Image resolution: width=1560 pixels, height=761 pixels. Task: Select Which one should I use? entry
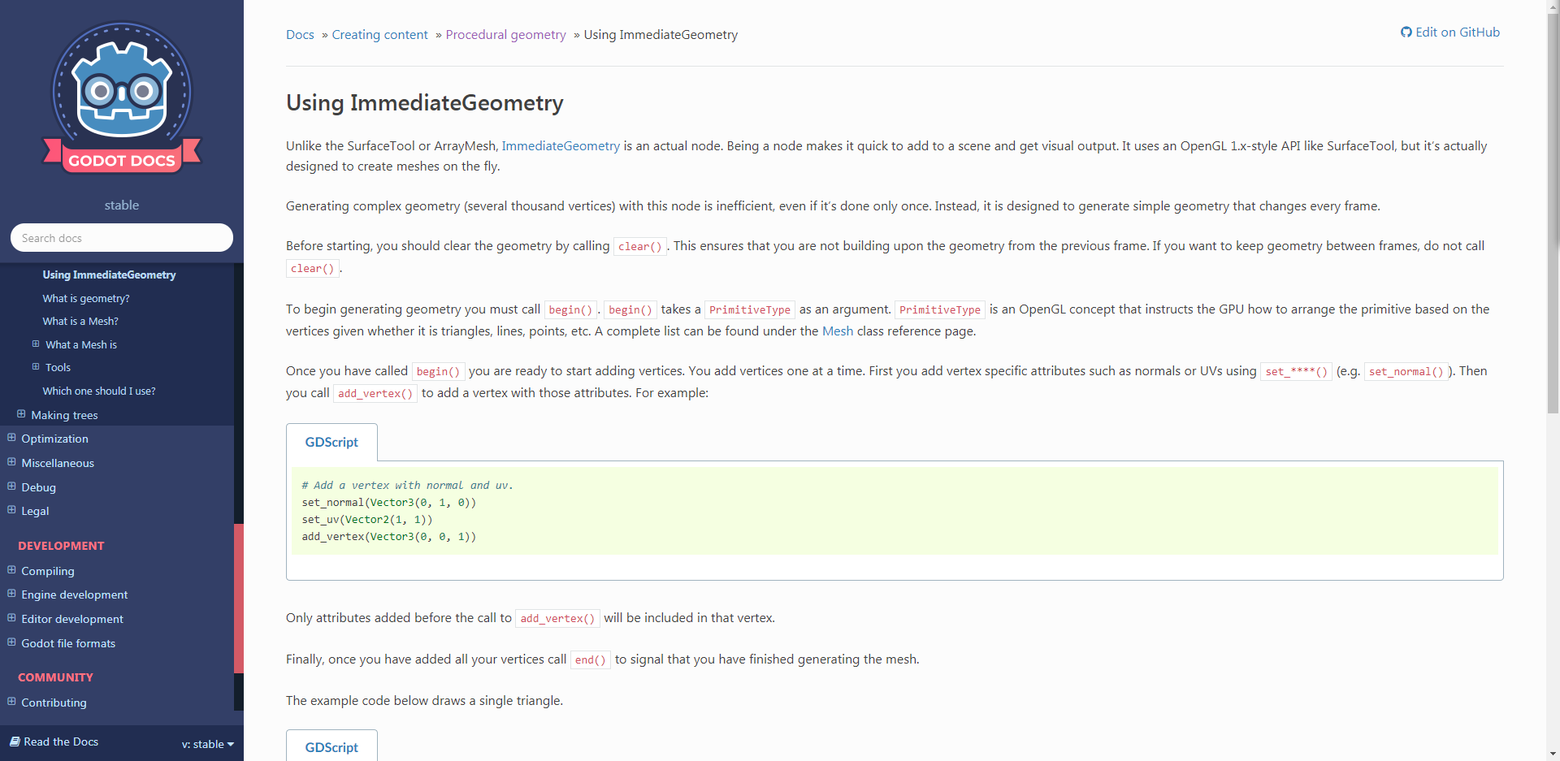(98, 391)
